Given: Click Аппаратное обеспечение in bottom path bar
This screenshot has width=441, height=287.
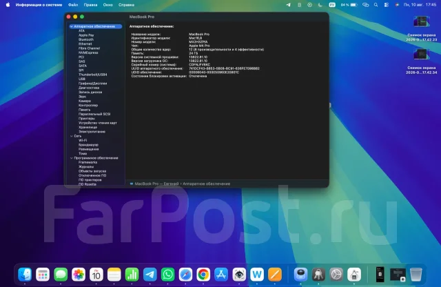Looking at the screenshot, I should [207, 184].
